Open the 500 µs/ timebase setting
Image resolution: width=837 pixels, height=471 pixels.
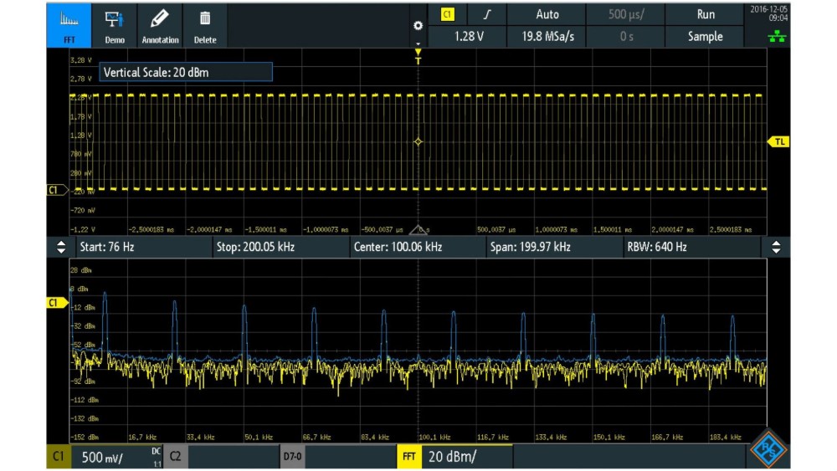pos(625,14)
